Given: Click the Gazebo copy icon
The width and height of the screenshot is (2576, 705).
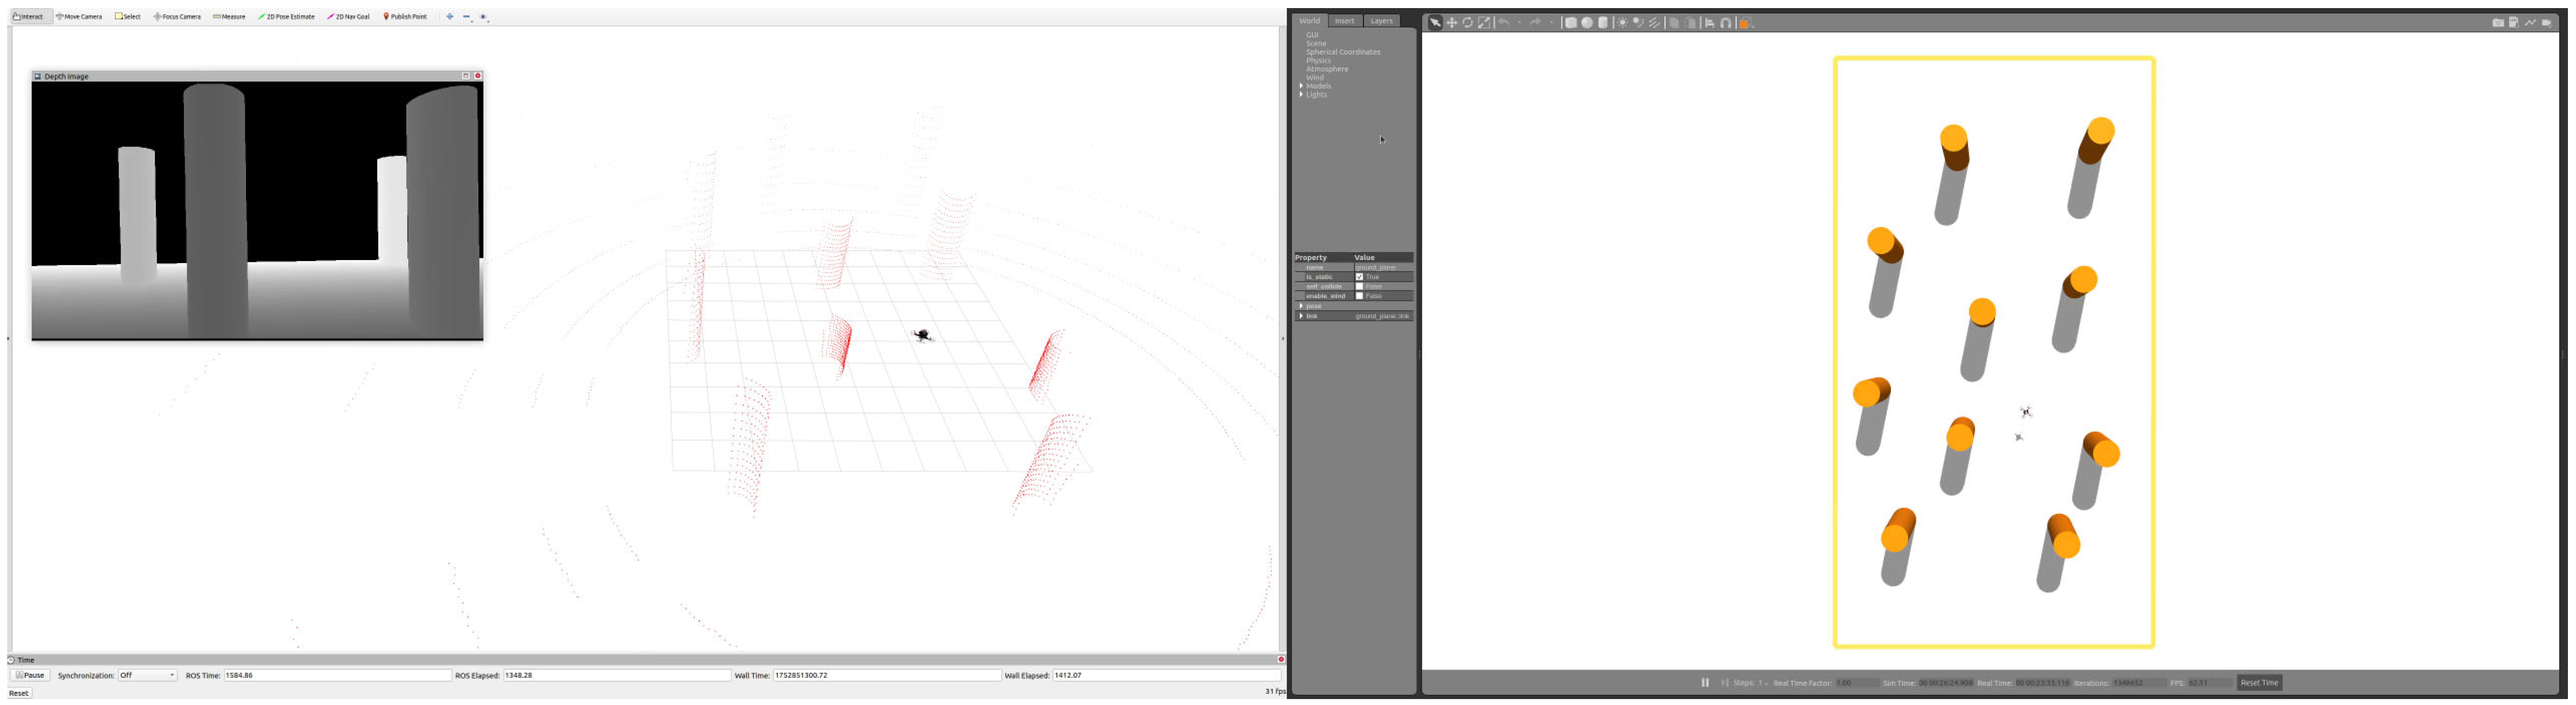Looking at the screenshot, I should click(x=1674, y=23).
